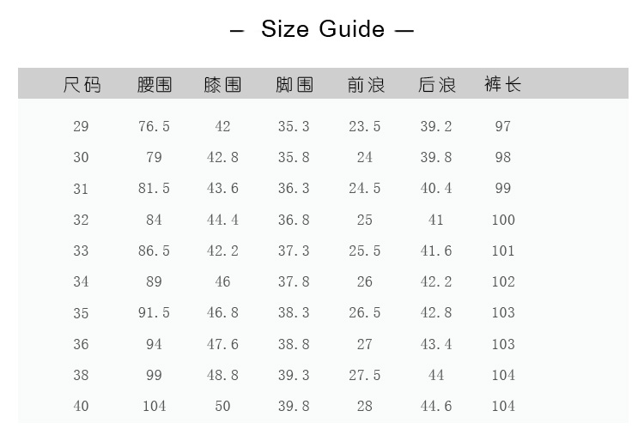This screenshot has width=644, height=447.
Task: Click the Size Guide title text
Action: tap(322, 29)
